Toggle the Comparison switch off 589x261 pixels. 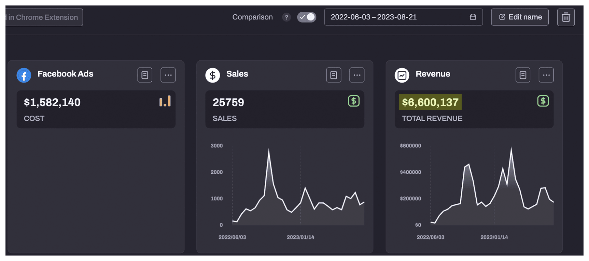(307, 17)
